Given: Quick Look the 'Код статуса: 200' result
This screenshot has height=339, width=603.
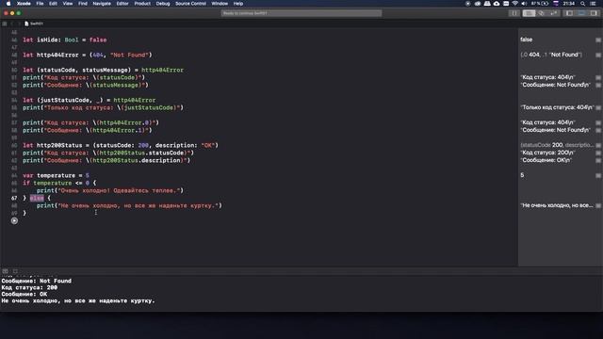Looking at the screenshot, I should 598,153.
